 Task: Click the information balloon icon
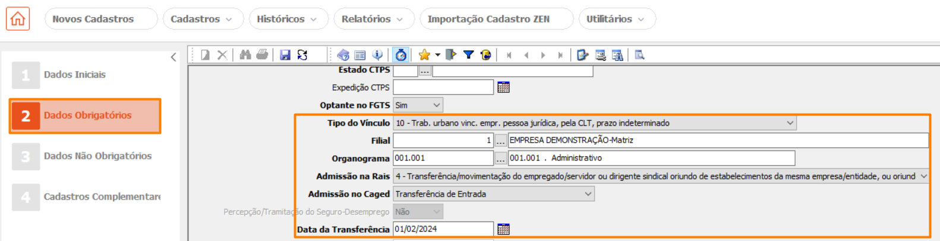377,55
